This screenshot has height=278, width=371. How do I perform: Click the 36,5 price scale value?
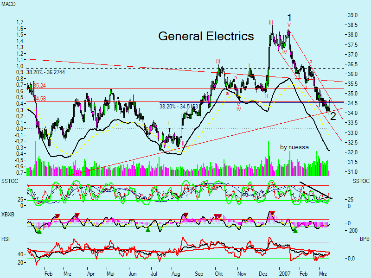(x=352, y=64)
